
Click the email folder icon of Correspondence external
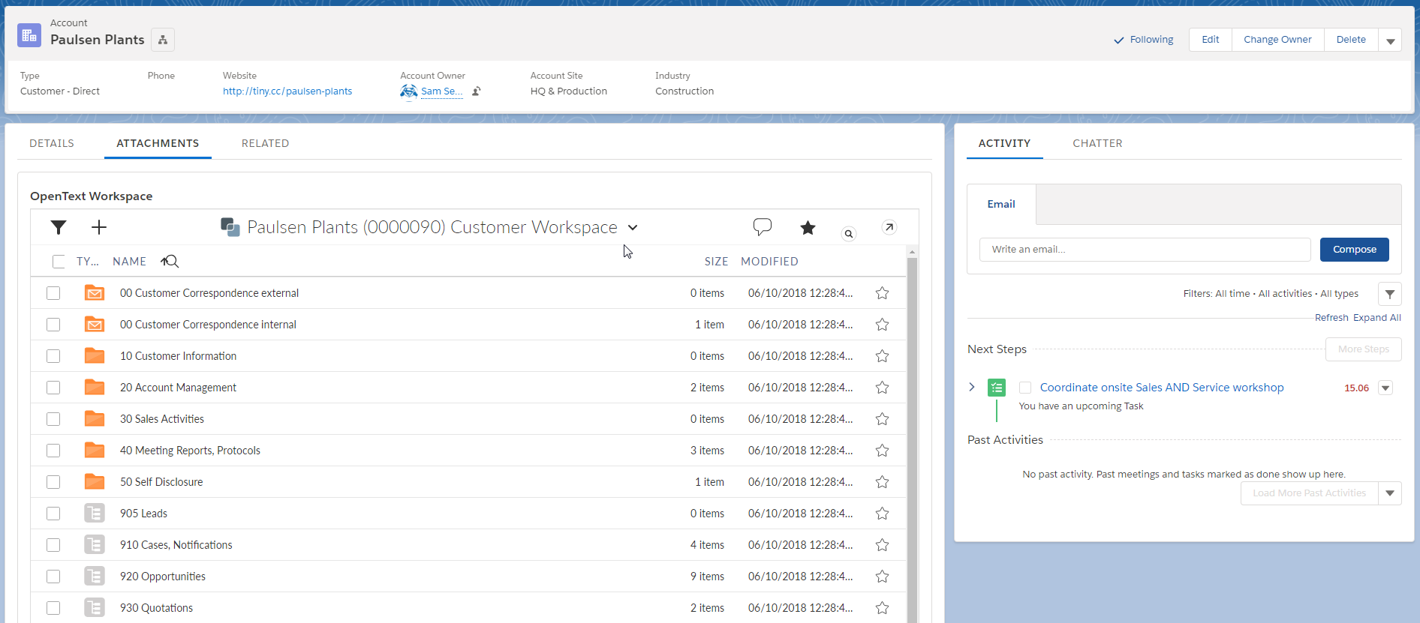click(95, 293)
